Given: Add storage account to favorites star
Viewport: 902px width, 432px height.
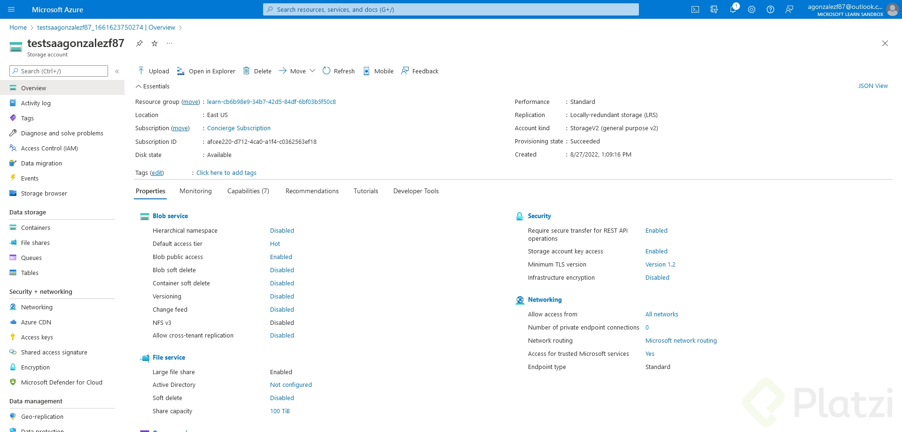Looking at the screenshot, I should [155, 43].
